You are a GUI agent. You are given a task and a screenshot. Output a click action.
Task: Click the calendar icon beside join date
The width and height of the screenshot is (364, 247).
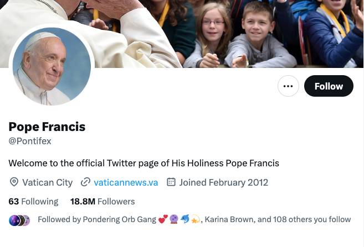171,182
